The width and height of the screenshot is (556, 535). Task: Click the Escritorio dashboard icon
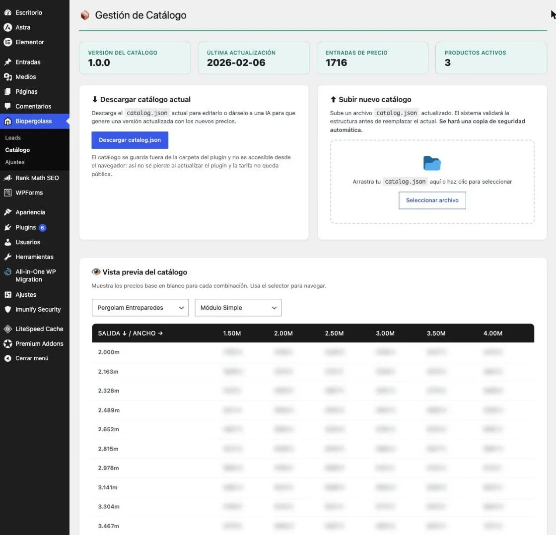pyautogui.click(x=8, y=12)
